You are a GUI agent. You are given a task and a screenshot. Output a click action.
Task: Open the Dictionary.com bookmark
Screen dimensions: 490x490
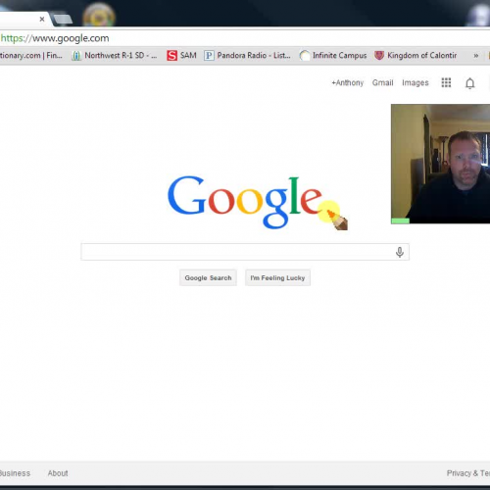(31, 56)
